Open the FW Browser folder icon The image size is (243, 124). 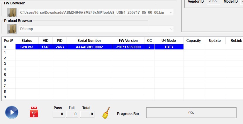tap(12, 13)
